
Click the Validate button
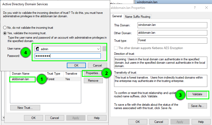tap(197, 94)
